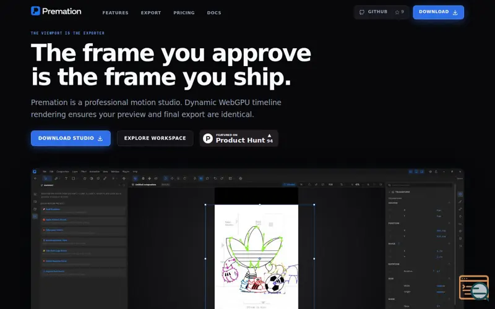Click the "Premation is a professional motion studio" paragraph
495x309 pixels.
tap(156, 108)
